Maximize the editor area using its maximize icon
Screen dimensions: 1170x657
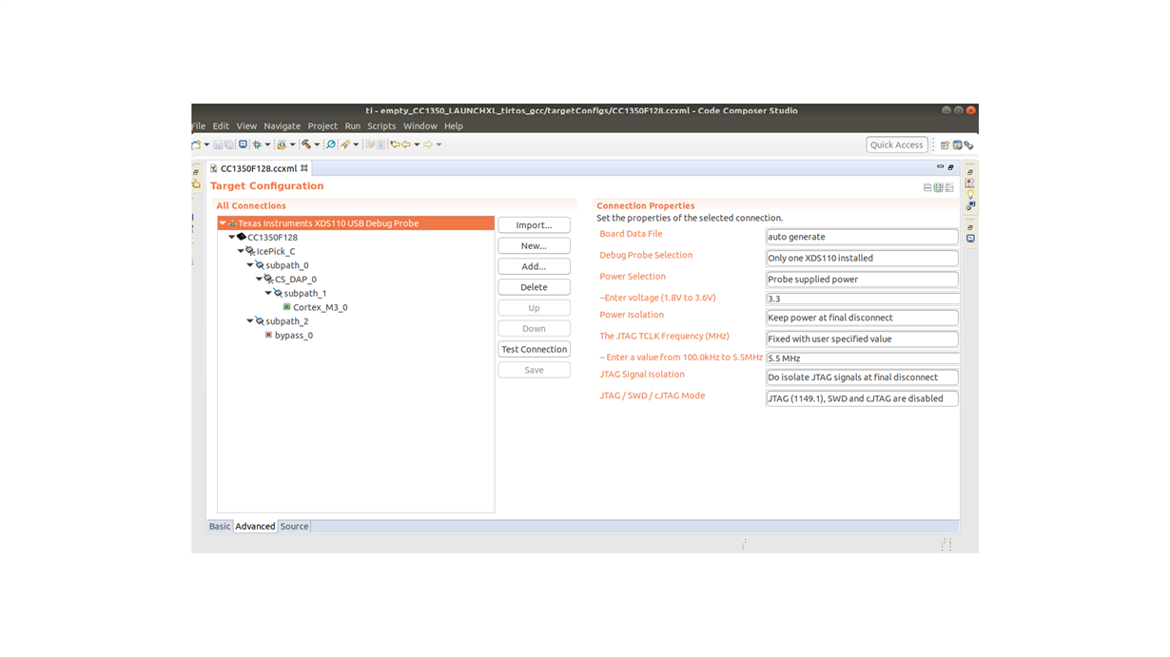point(950,167)
